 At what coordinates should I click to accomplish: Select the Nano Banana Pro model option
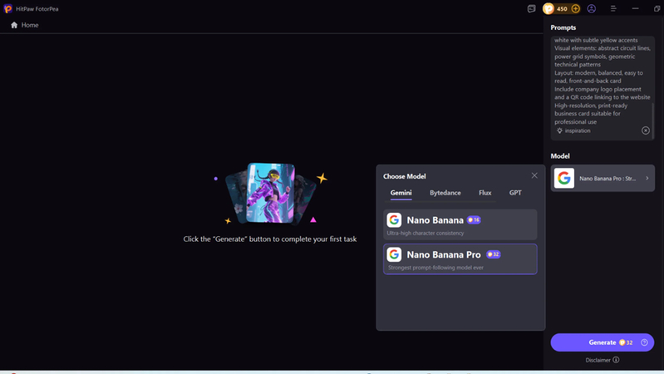click(x=460, y=258)
